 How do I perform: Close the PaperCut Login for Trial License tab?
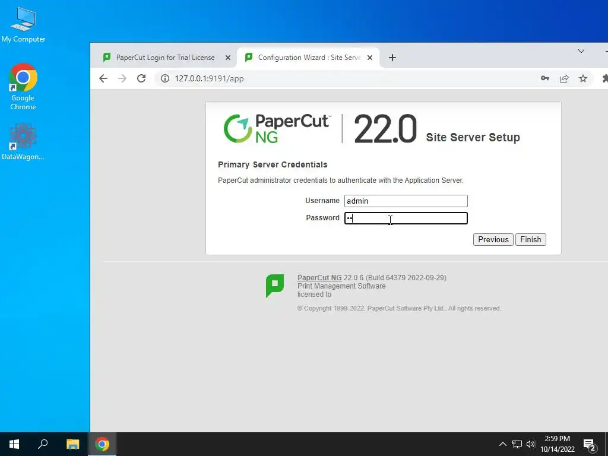pos(228,58)
